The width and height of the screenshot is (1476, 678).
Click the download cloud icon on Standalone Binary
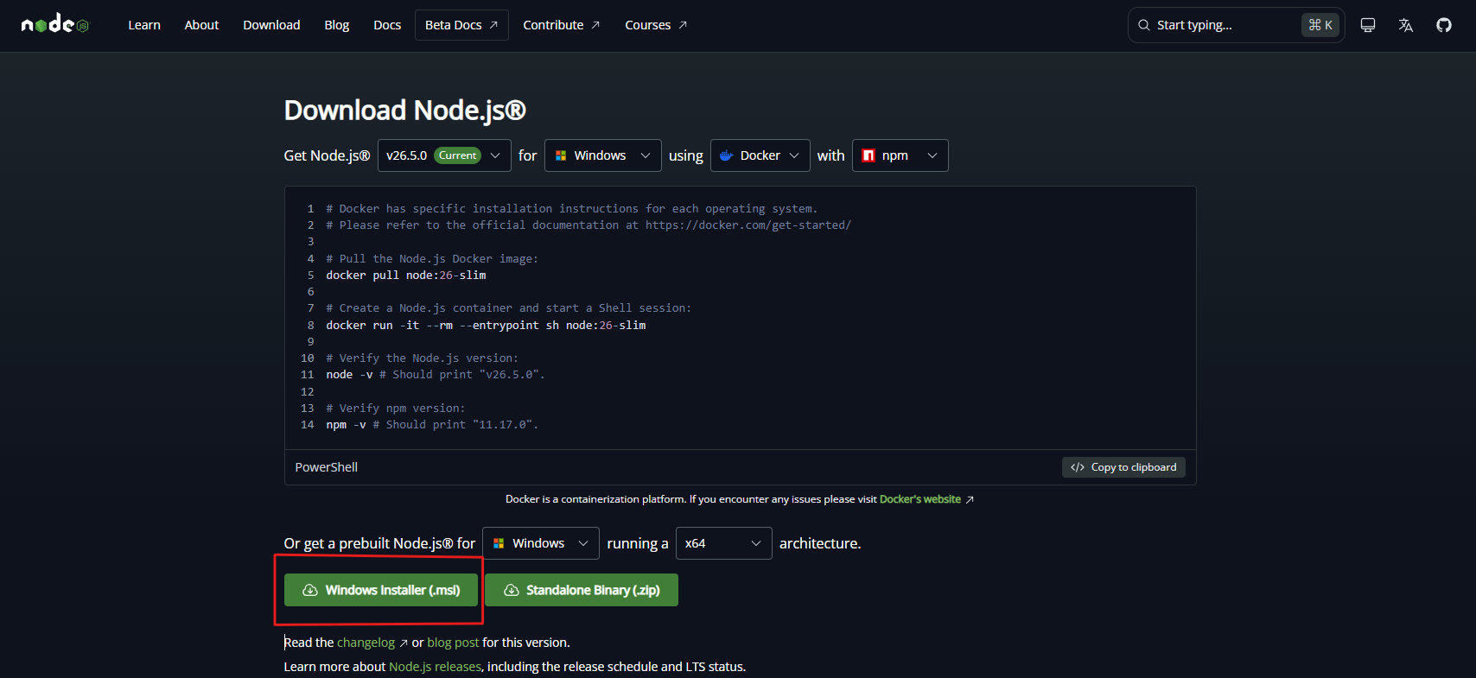click(x=511, y=590)
